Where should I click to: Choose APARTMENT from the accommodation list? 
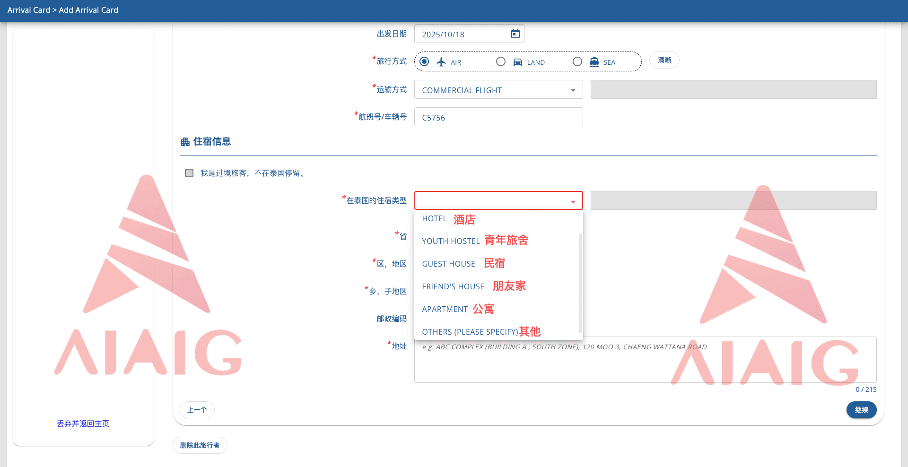click(x=497, y=309)
